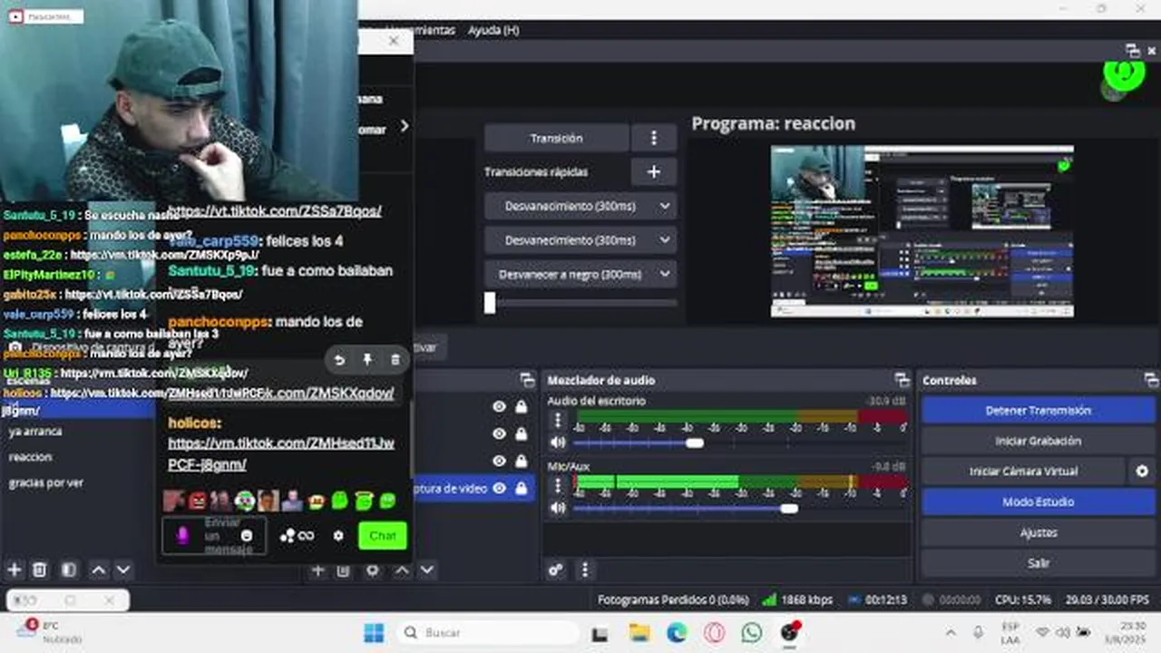Open Microsoft Edge from the taskbar
The image size is (1161, 653).
point(677,632)
